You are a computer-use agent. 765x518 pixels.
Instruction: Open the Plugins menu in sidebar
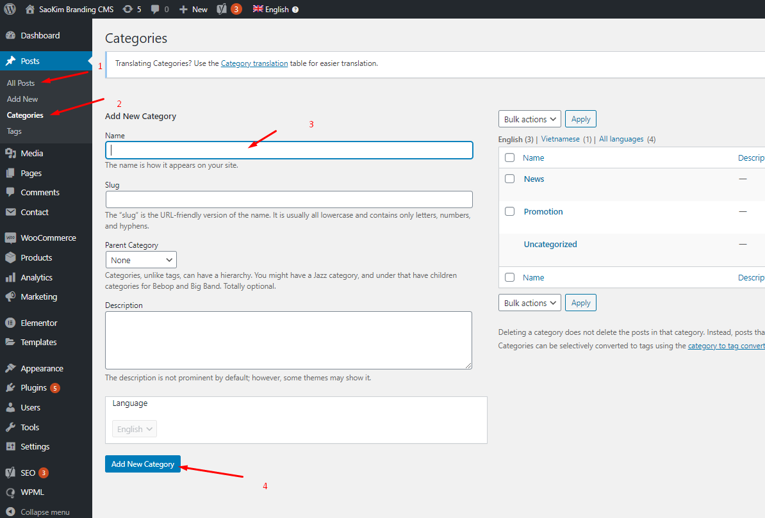33,387
